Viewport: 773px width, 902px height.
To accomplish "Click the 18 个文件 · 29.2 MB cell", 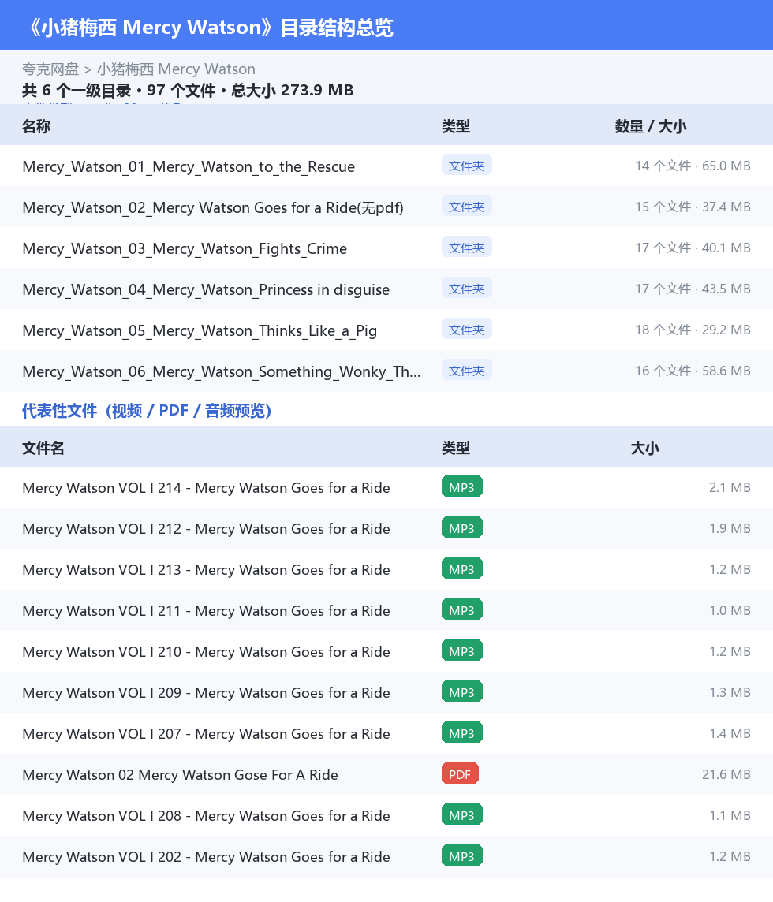I will (x=693, y=330).
